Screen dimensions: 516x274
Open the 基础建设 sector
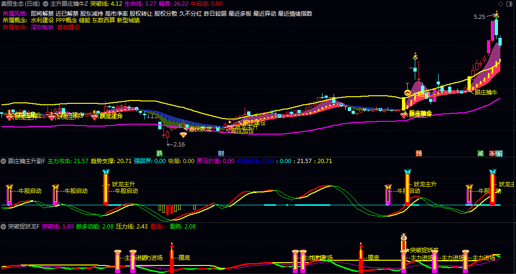click(x=68, y=27)
